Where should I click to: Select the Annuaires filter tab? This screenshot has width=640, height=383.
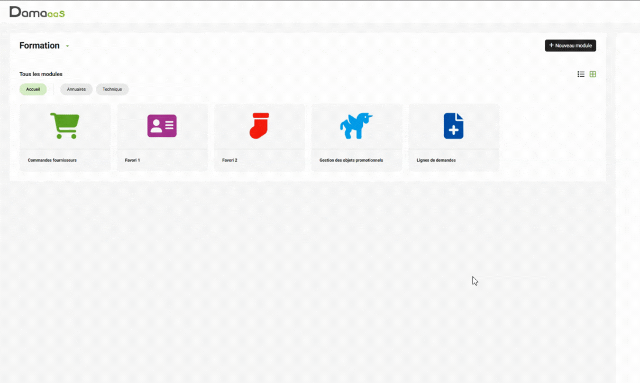[x=76, y=89]
